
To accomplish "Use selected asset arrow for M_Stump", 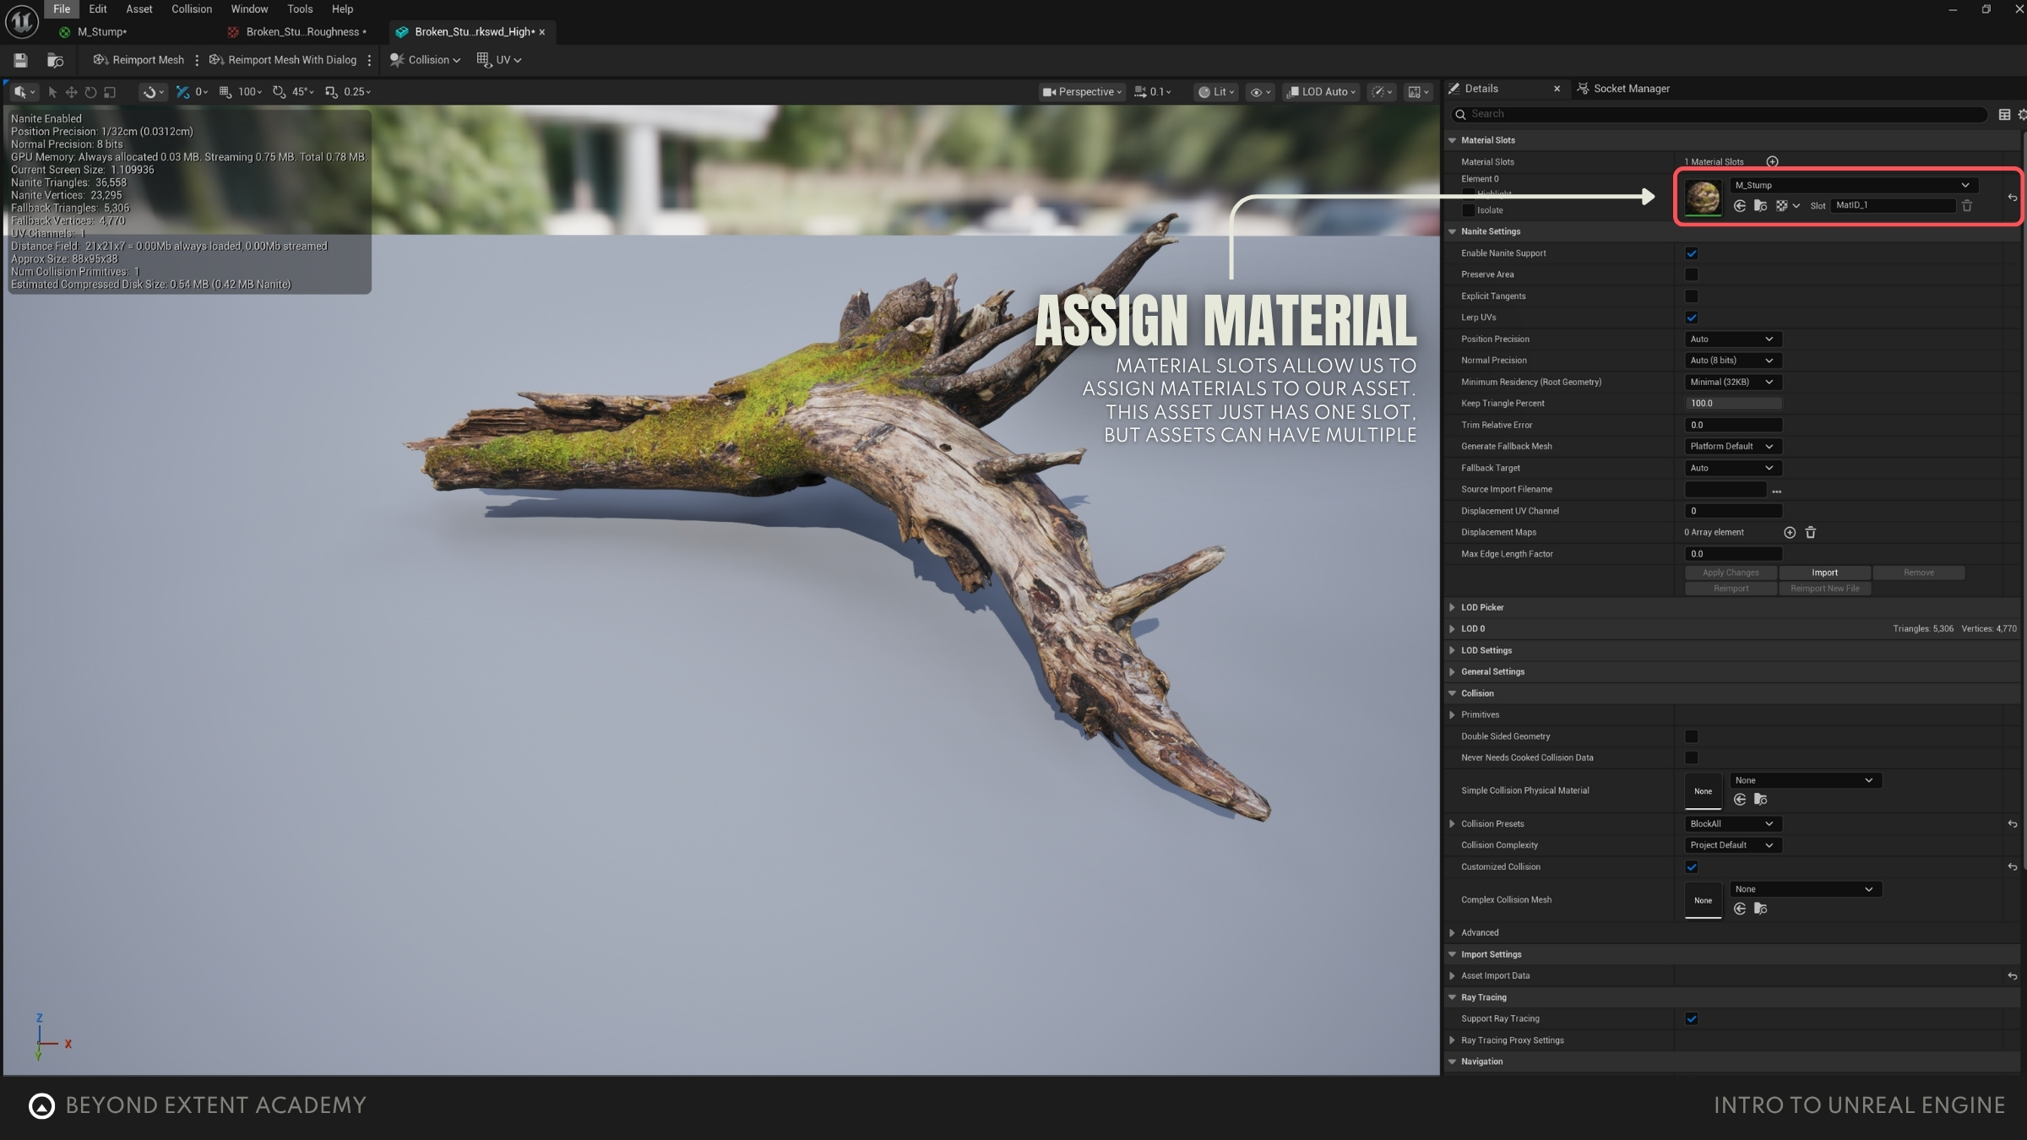I will [1740, 205].
